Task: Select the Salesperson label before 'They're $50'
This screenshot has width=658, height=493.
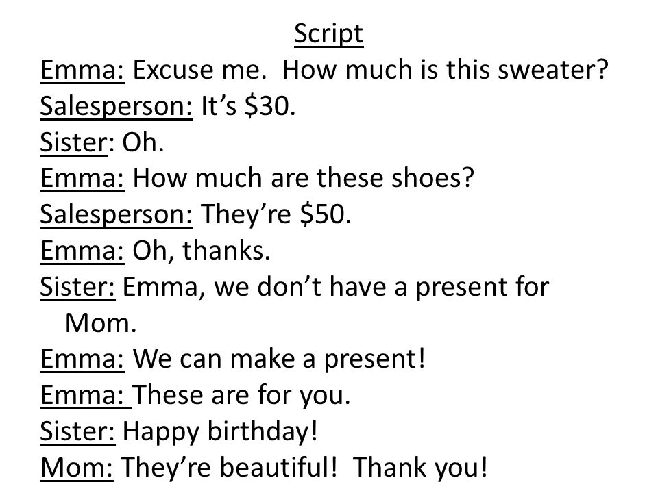Action: point(117,214)
